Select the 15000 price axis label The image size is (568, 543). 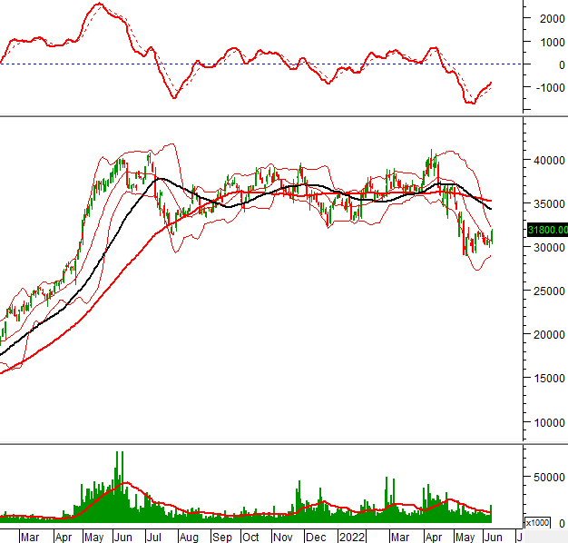point(548,379)
